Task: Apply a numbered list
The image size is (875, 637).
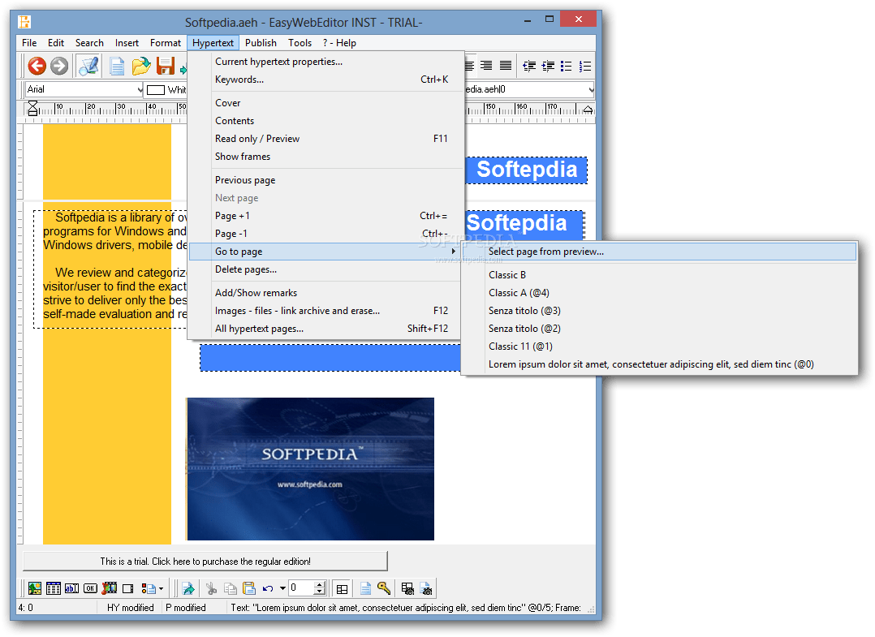Action: click(x=584, y=67)
